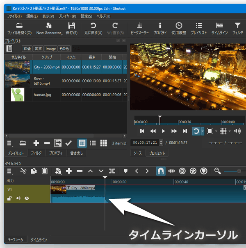Open the Settings (設定) menu
Viewport: 246px width, 248px height.
point(87,16)
